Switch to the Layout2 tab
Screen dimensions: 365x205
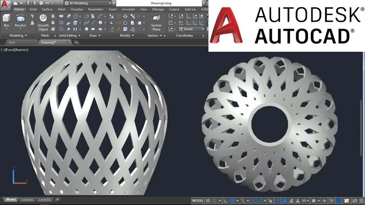[x=44, y=200]
